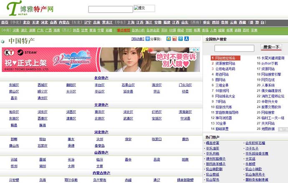Open 广东 in the green nav bar

point(40,30)
